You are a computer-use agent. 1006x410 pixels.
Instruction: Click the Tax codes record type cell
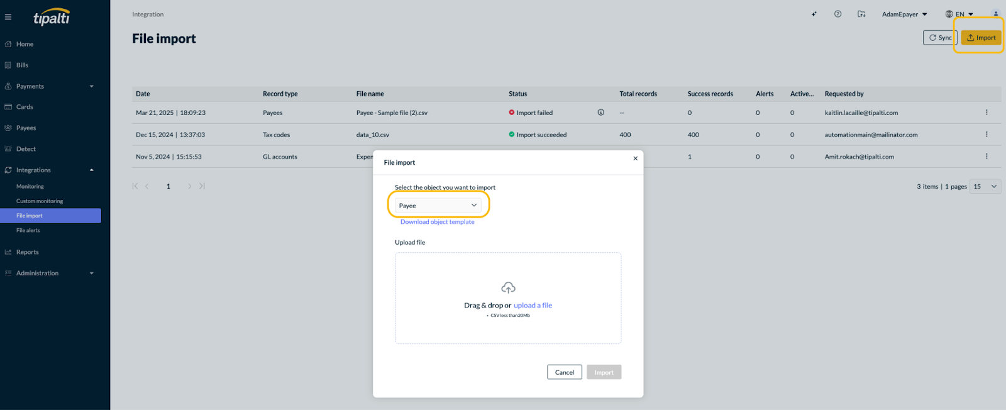click(277, 135)
